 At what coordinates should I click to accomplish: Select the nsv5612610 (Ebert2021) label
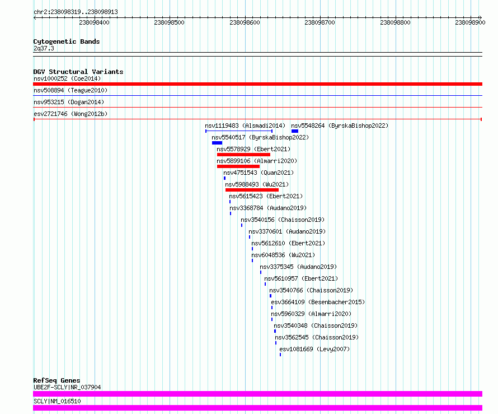tap(288, 243)
